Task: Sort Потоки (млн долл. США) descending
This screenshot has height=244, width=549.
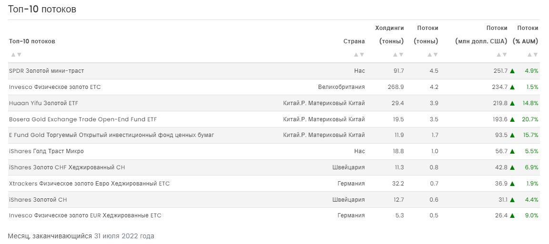Action: [505, 55]
